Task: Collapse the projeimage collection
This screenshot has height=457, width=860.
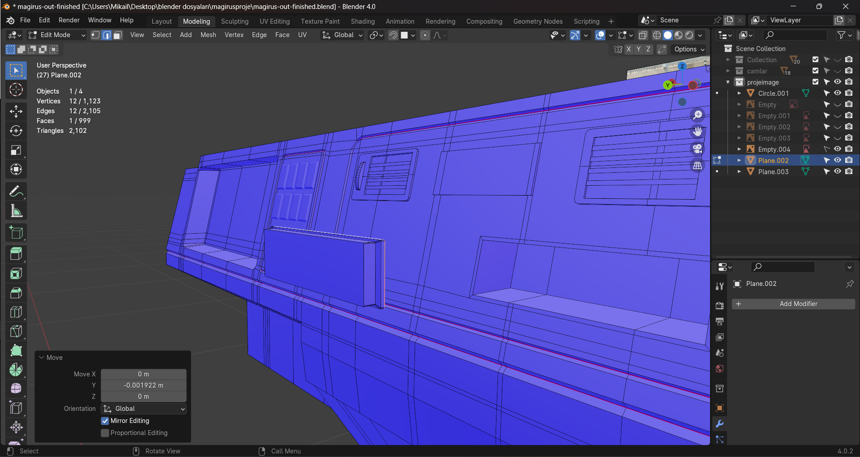Action: click(728, 82)
